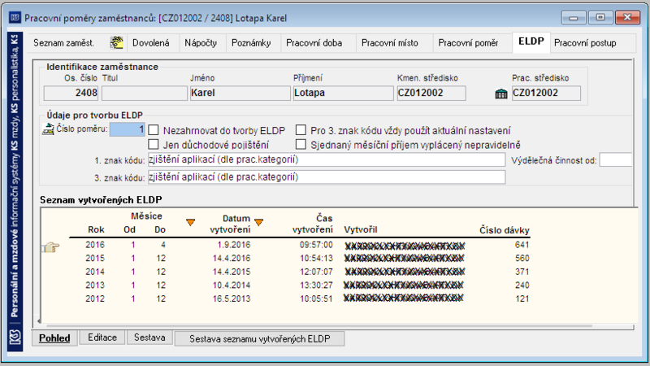This screenshot has height=366, width=650.
Task: Open Sestava seznamu vytvořených ELDP
Action: 260,339
